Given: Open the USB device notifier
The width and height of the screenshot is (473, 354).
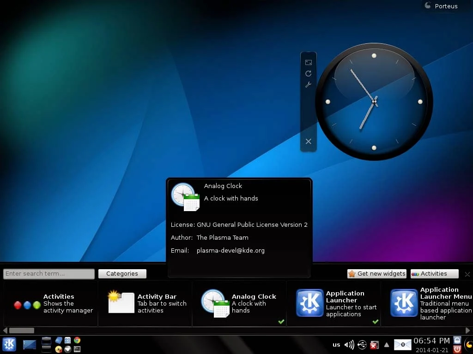Looking at the screenshot, I should pos(362,345).
